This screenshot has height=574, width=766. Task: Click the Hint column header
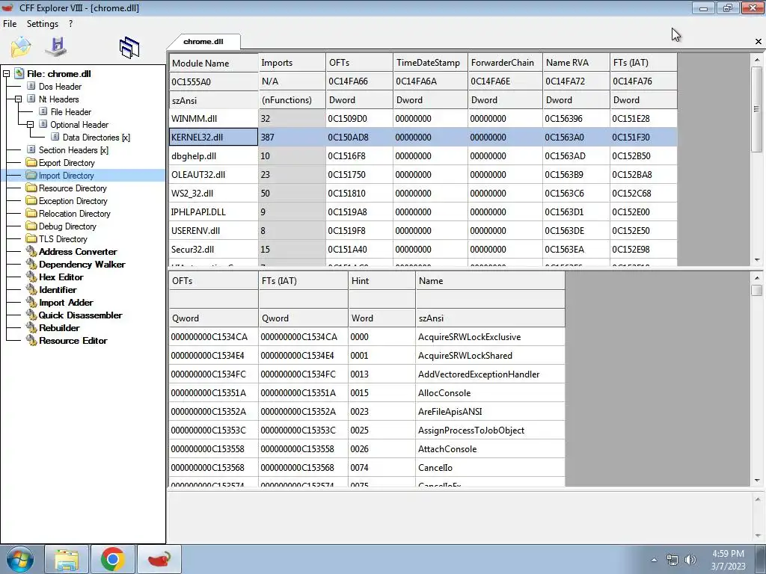tap(382, 281)
